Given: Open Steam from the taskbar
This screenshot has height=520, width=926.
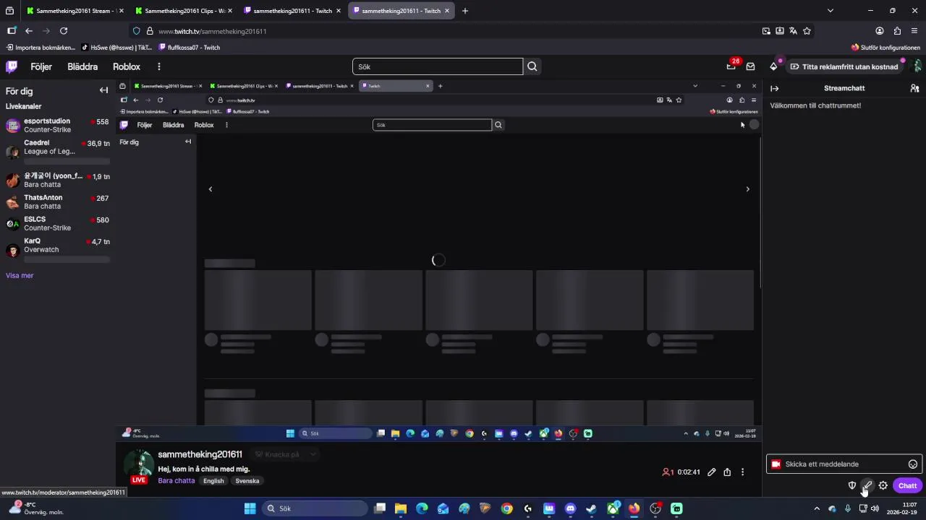Looking at the screenshot, I should pos(591,508).
